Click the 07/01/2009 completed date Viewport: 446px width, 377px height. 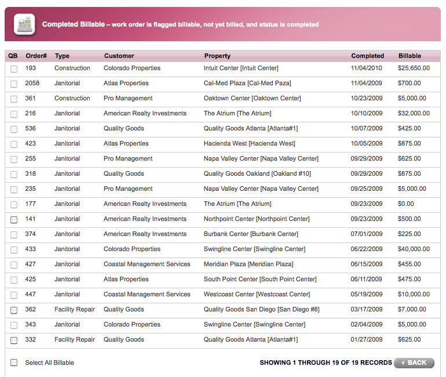click(x=366, y=234)
